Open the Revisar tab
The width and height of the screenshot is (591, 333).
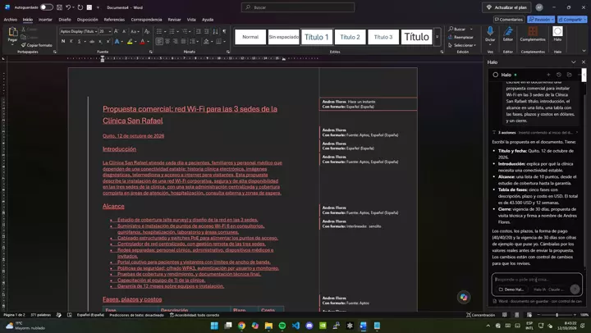pos(174,20)
